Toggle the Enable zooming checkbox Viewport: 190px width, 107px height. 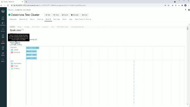point(11,45)
